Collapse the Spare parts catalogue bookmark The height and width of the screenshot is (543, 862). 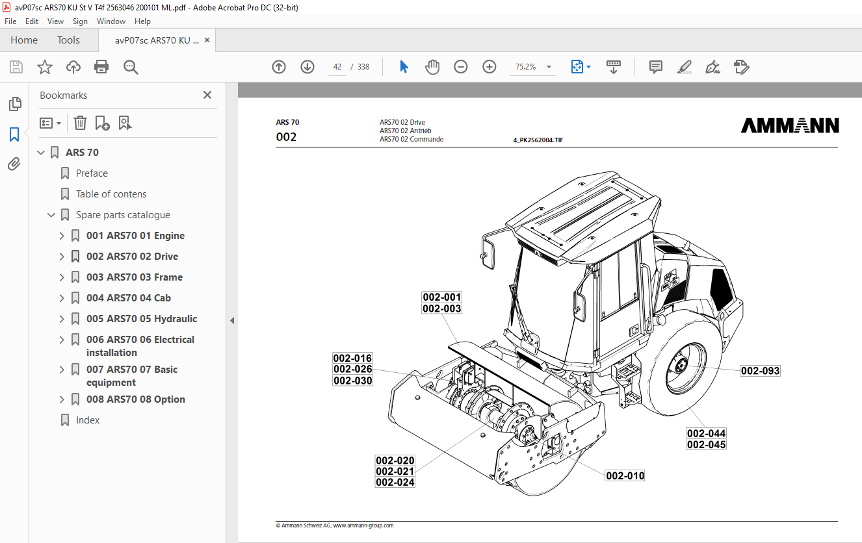point(51,215)
